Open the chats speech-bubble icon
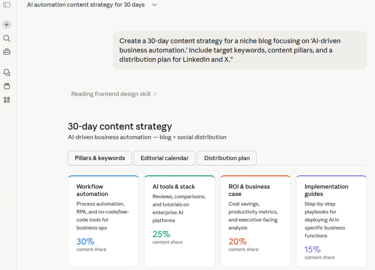 [x=7, y=72]
